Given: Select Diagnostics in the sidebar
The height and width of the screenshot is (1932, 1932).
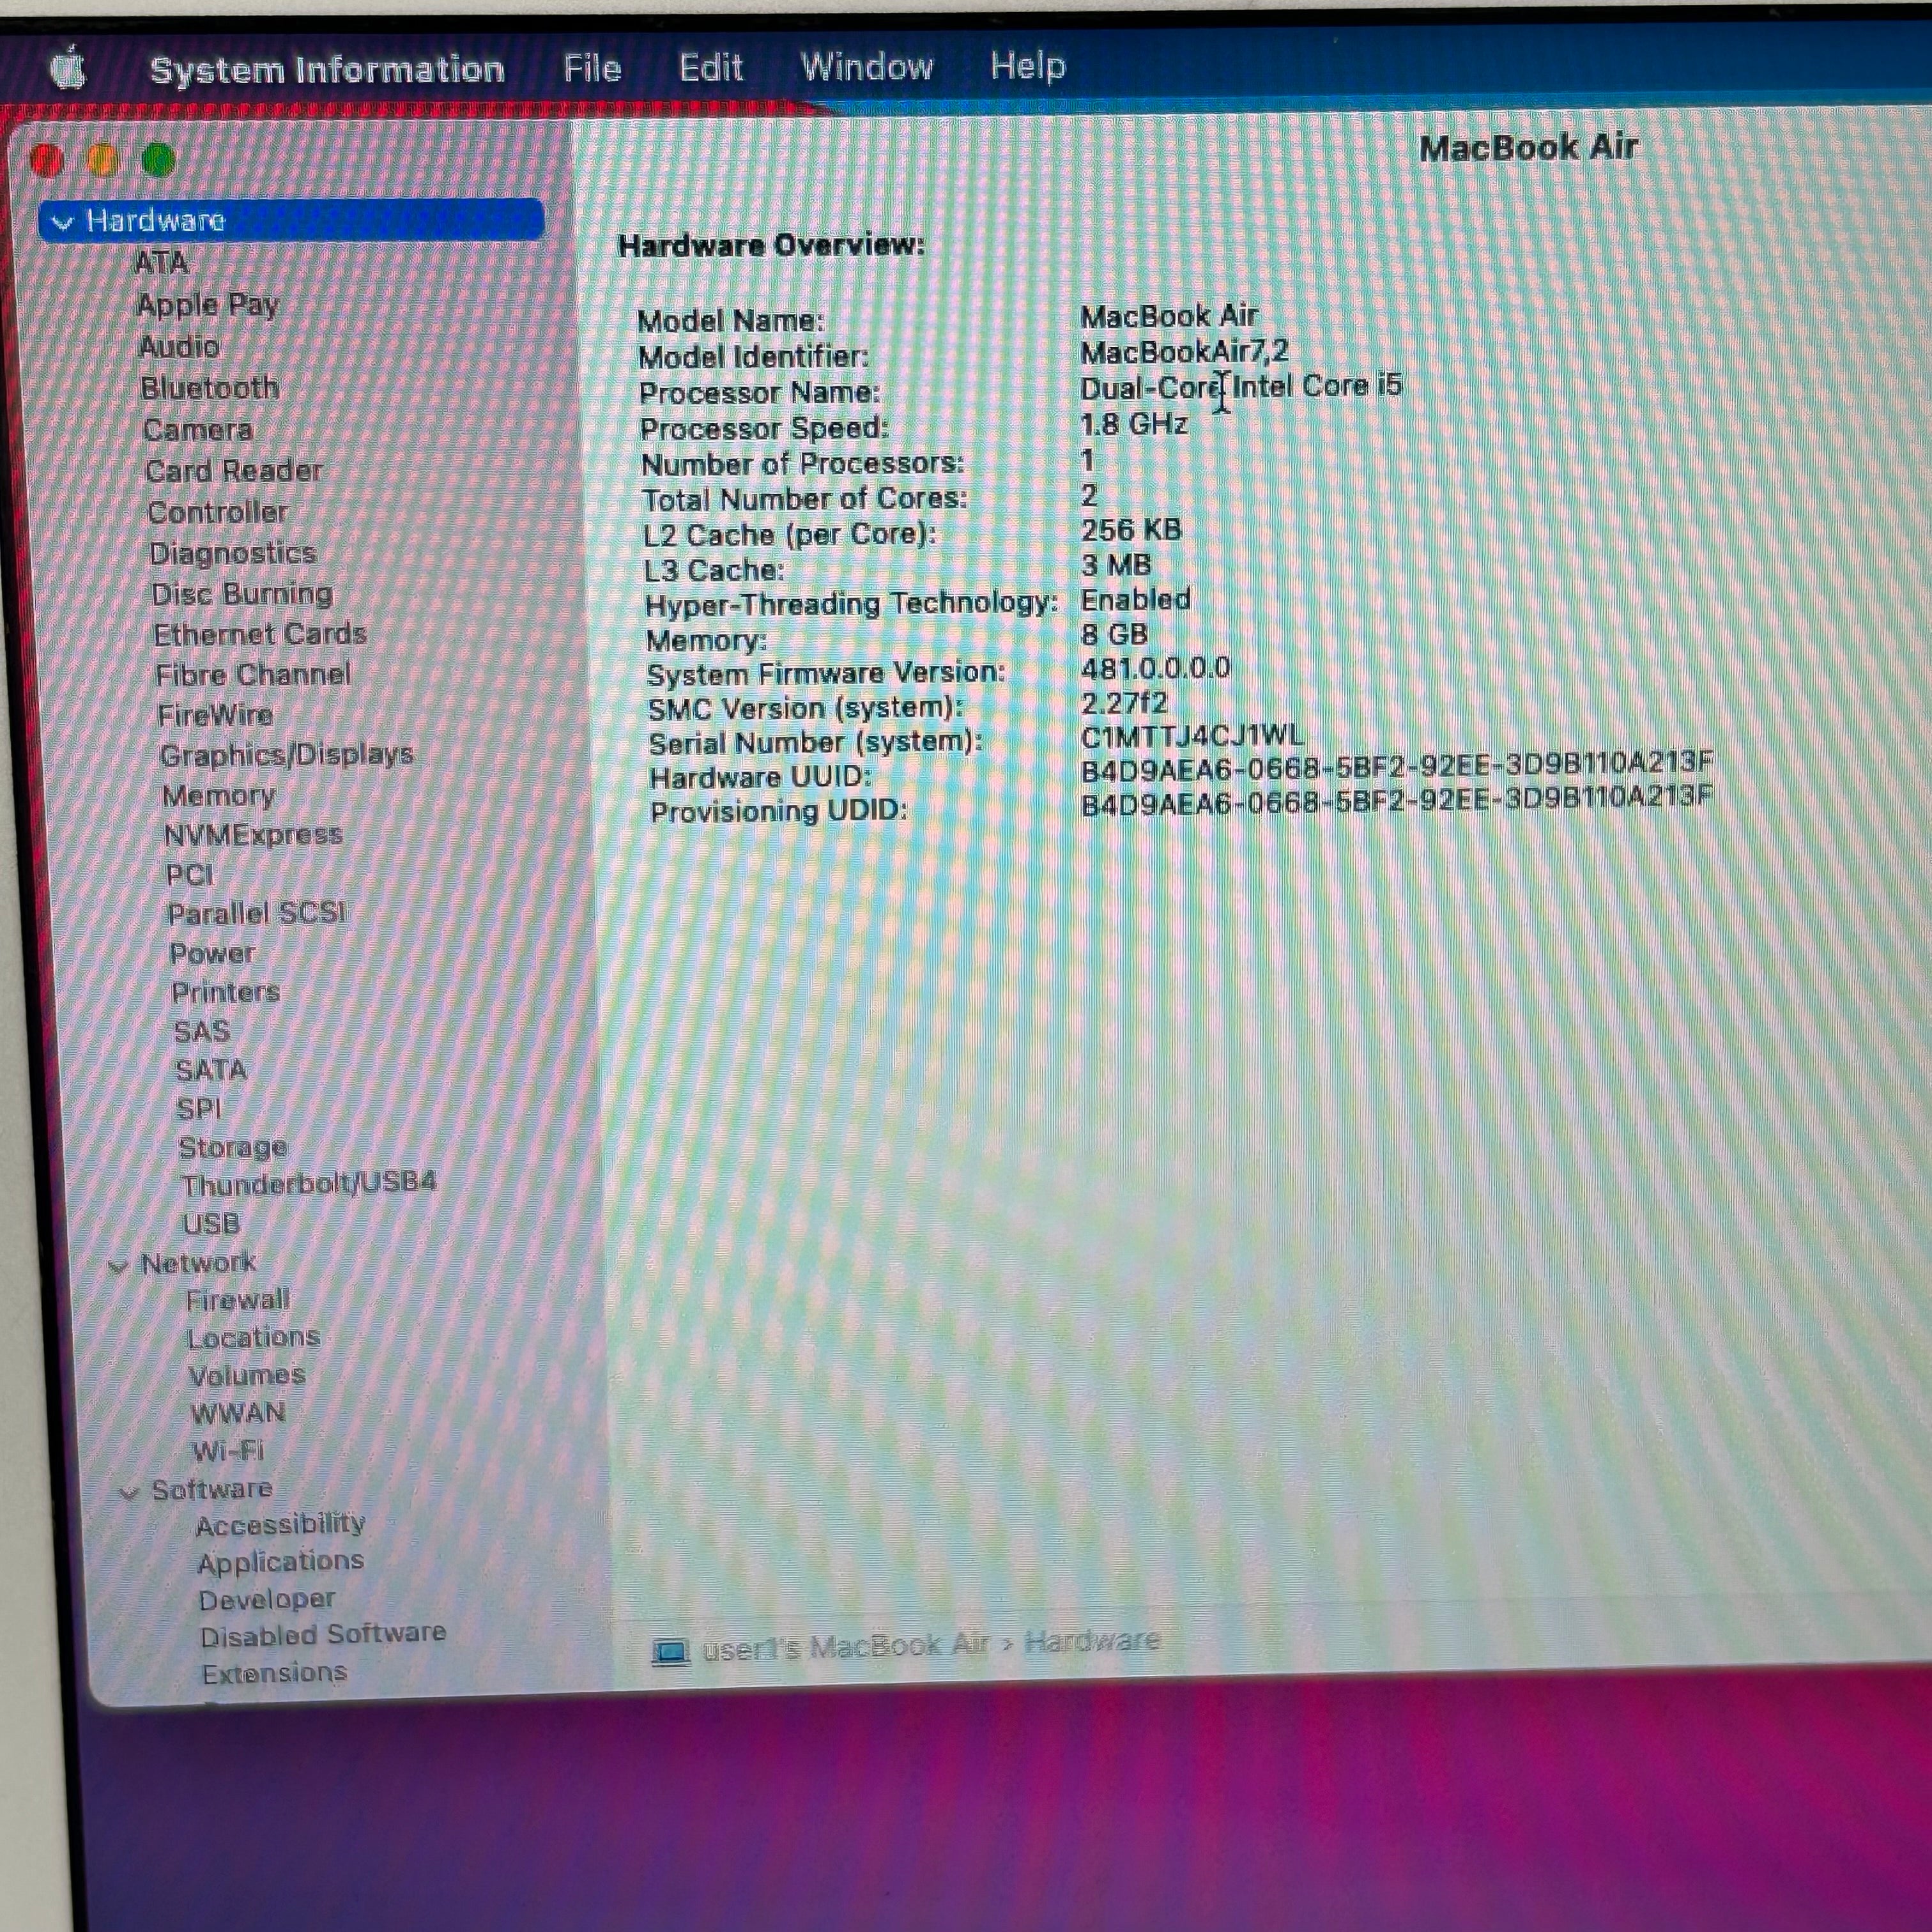Looking at the screenshot, I should (233, 553).
